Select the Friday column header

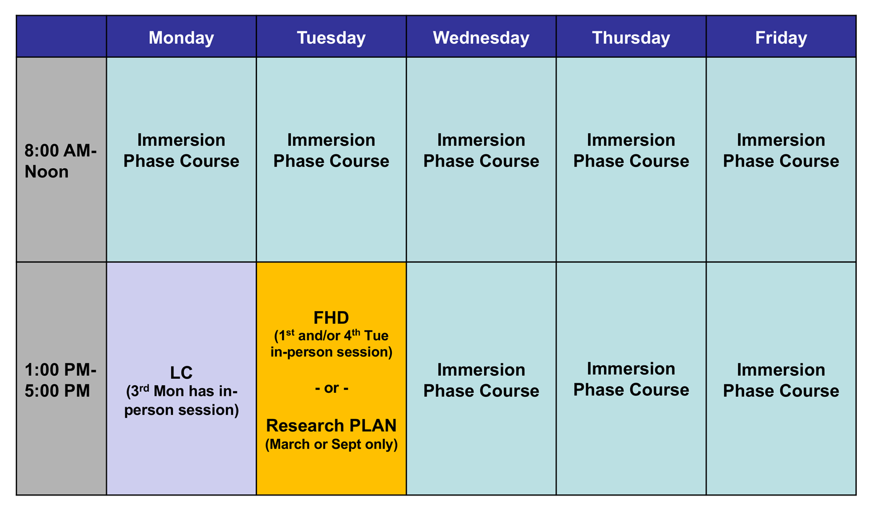(x=781, y=37)
